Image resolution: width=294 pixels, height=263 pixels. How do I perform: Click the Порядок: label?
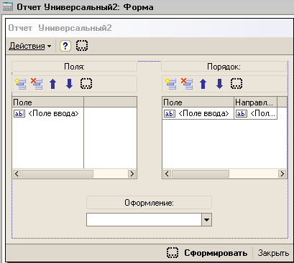(224, 67)
